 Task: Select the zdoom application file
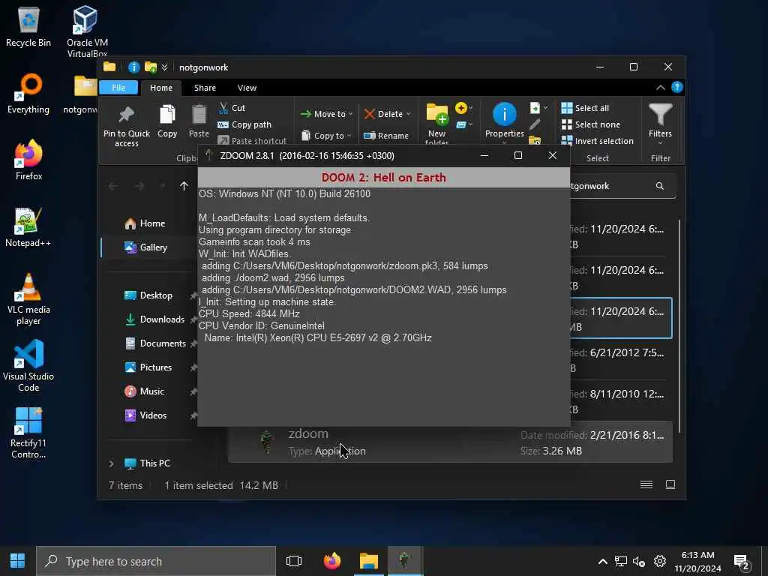(450, 443)
